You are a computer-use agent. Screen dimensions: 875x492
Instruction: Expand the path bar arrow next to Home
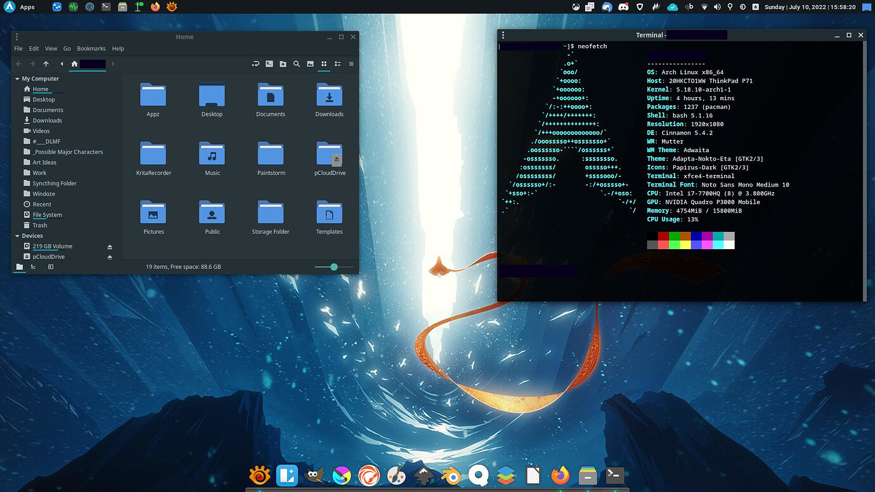pyautogui.click(x=113, y=64)
